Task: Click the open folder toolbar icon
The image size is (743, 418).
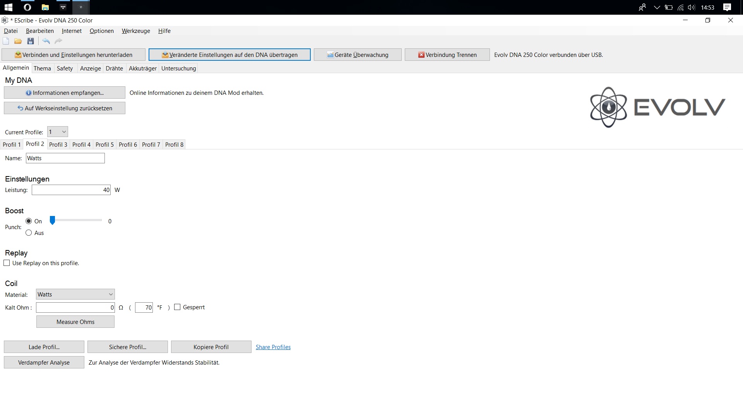Action: [18, 41]
